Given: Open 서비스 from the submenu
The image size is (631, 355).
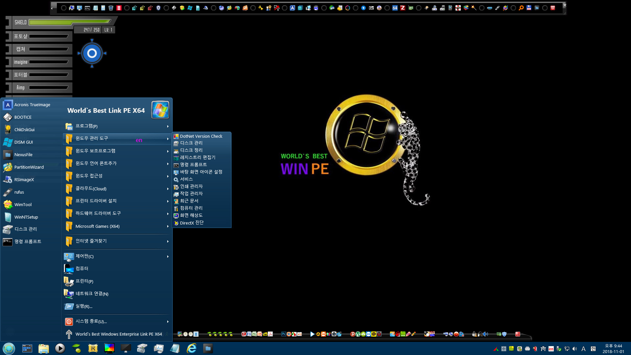Looking at the screenshot, I should pos(201,179).
